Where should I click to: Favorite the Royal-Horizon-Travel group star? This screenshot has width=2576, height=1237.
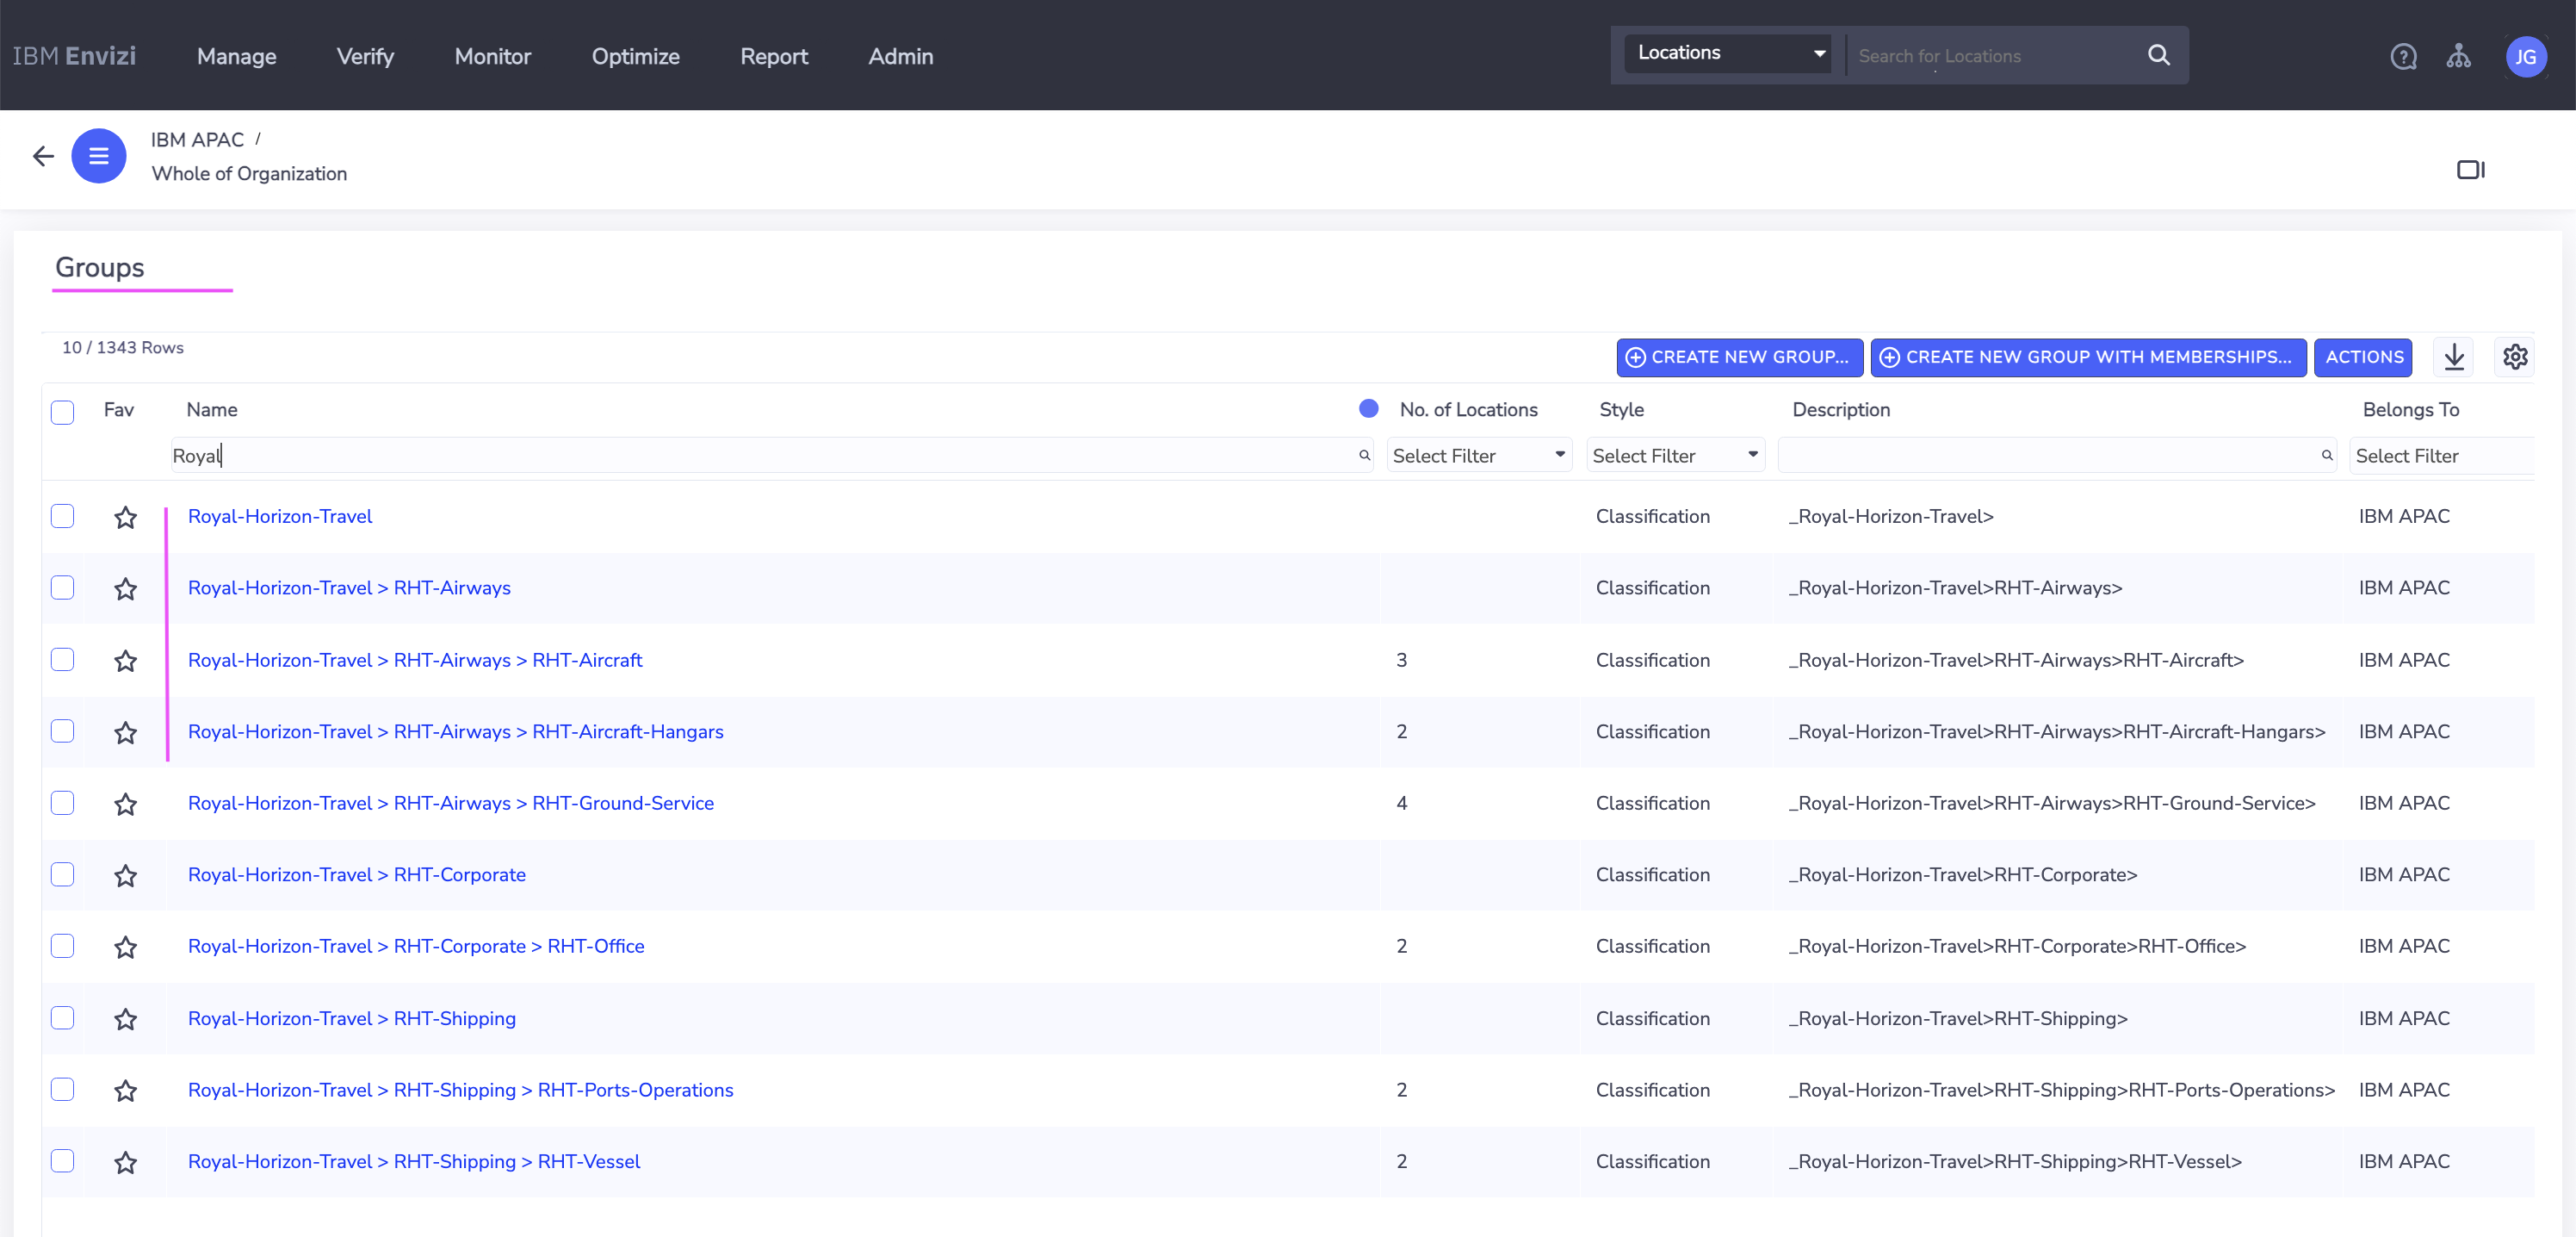125,518
